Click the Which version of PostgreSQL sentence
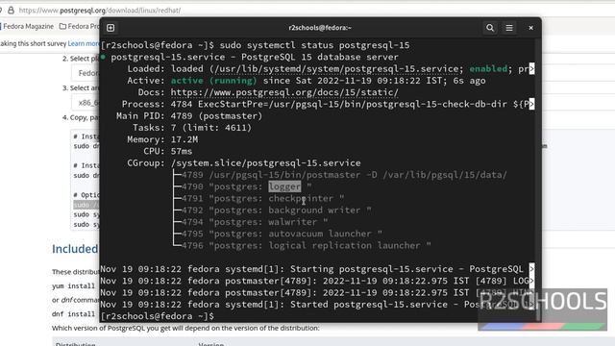 pyautogui.click(x=185, y=328)
